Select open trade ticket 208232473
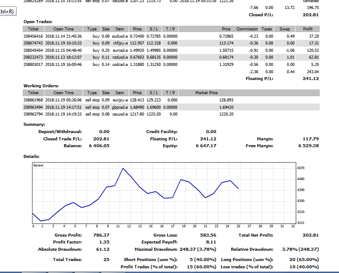Viewport: 339px width, 273px height. click(33, 57)
